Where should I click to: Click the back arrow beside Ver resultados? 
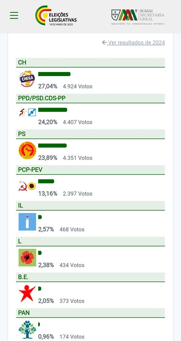click(104, 42)
